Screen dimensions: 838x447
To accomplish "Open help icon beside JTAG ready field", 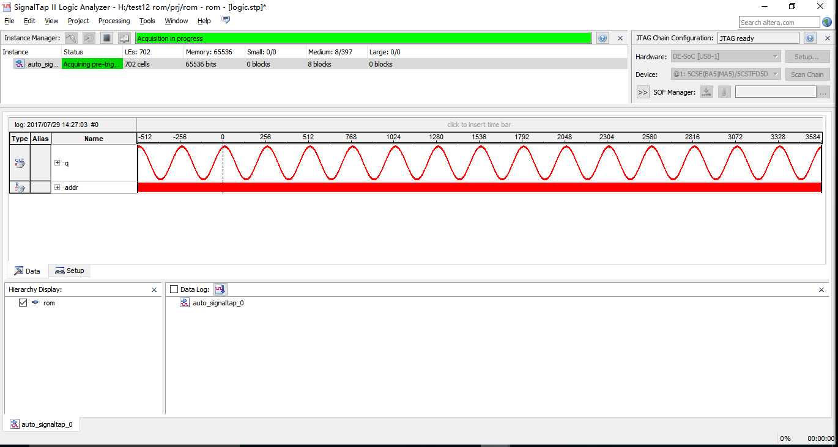I will (x=810, y=38).
